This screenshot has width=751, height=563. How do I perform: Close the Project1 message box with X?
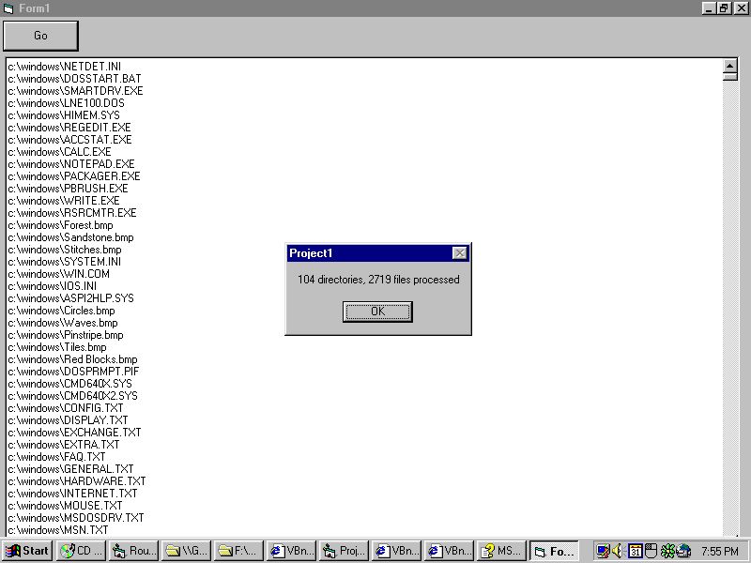click(x=459, y=253)
